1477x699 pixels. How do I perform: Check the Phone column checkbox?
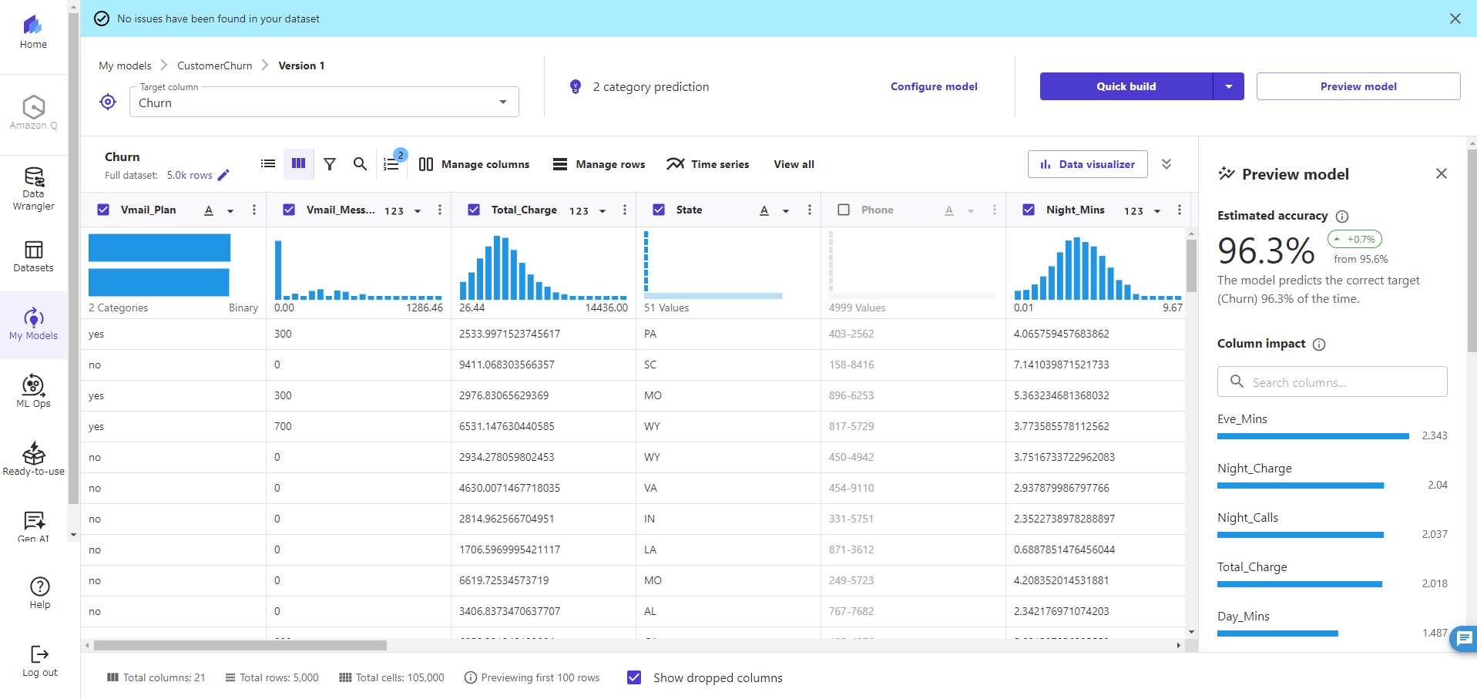tap(844, 210)
